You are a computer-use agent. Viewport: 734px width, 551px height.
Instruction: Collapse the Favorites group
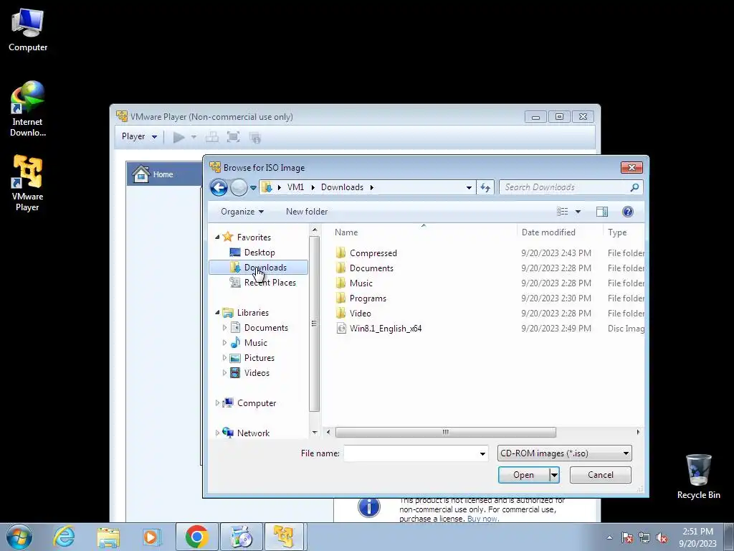(x=217, y=237)
